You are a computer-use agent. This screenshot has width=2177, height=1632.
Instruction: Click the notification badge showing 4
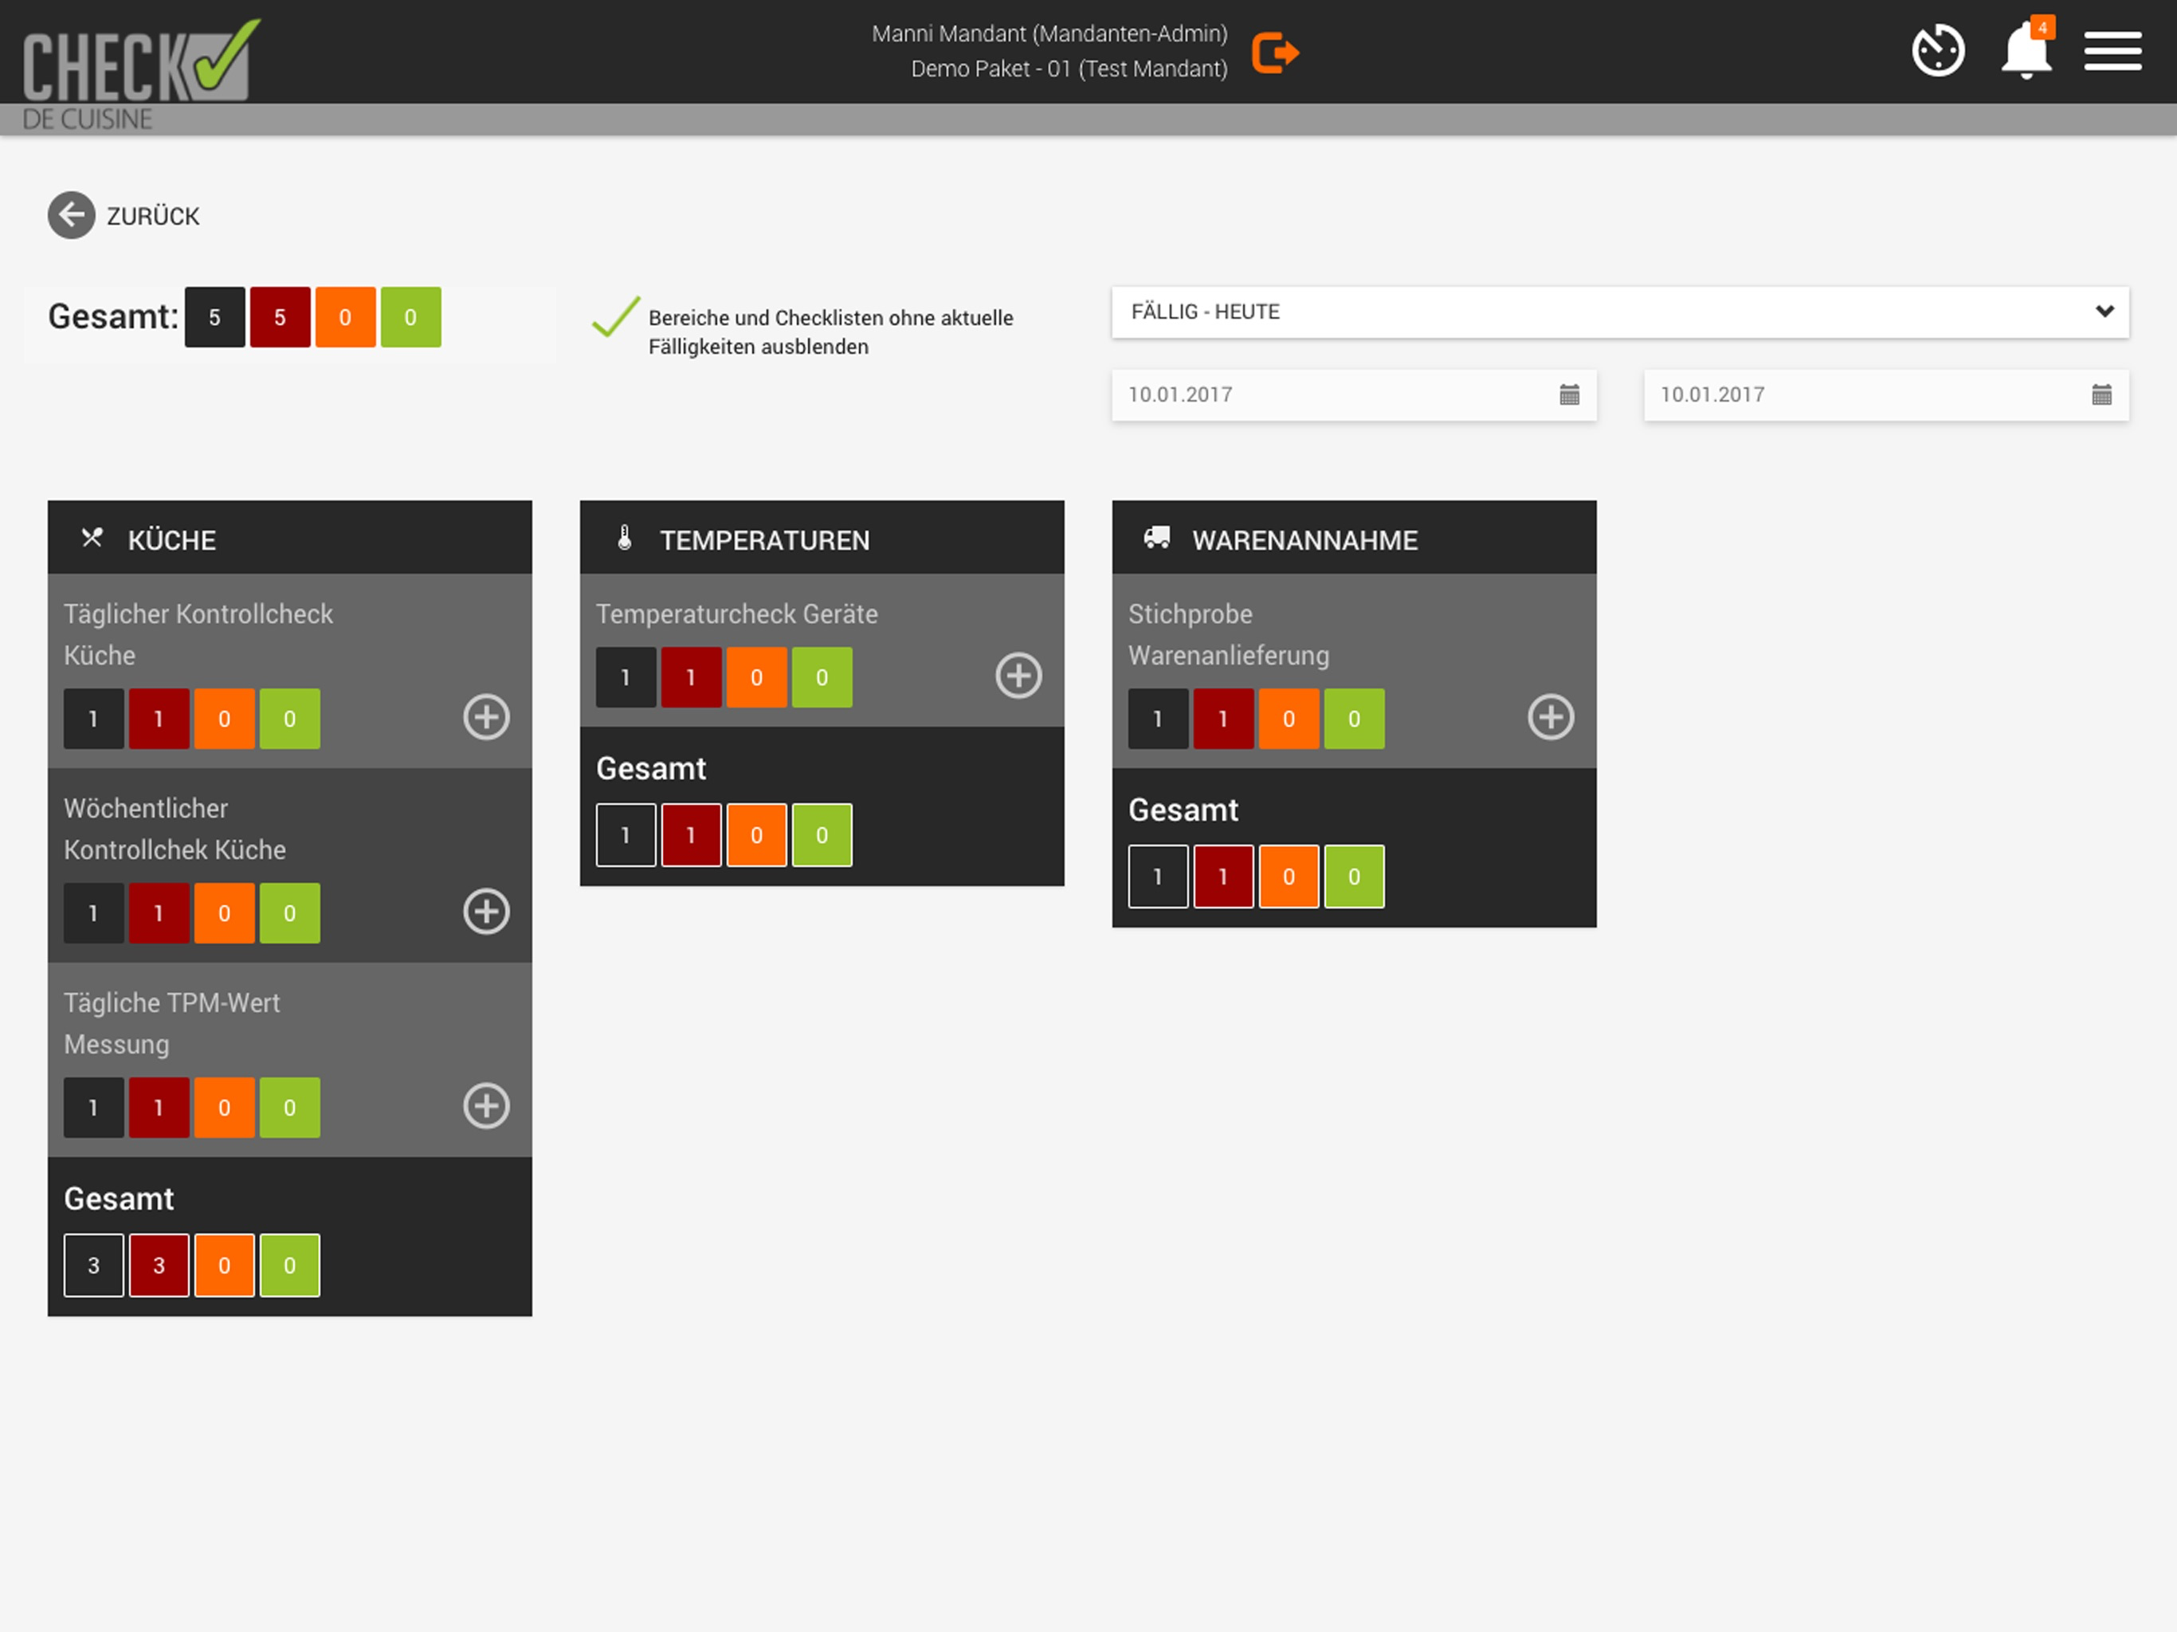pyautogui.click(x=2042, y=28)
